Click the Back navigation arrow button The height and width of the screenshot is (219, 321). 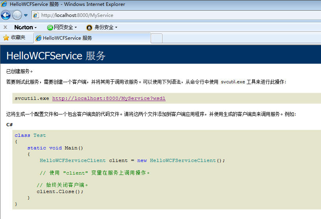[x=6, y=15]
